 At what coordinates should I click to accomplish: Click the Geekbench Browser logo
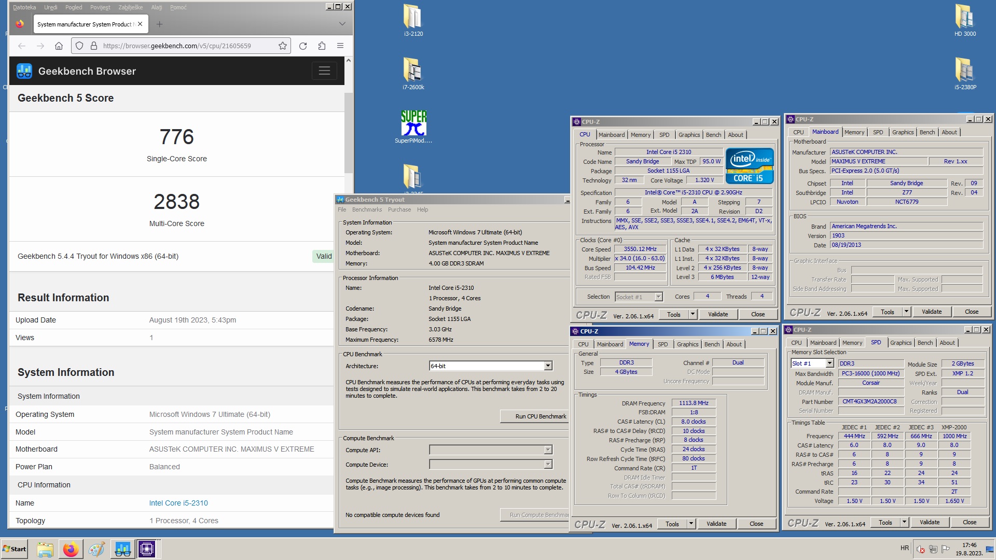pos(76,71)
